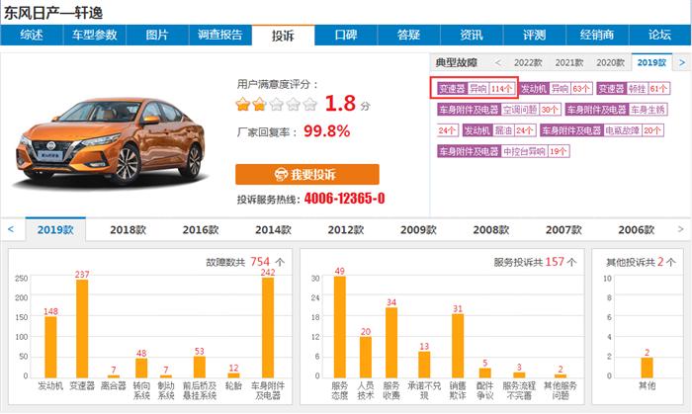Click the 我要投诉 orange button

click(x=307, y=174)
